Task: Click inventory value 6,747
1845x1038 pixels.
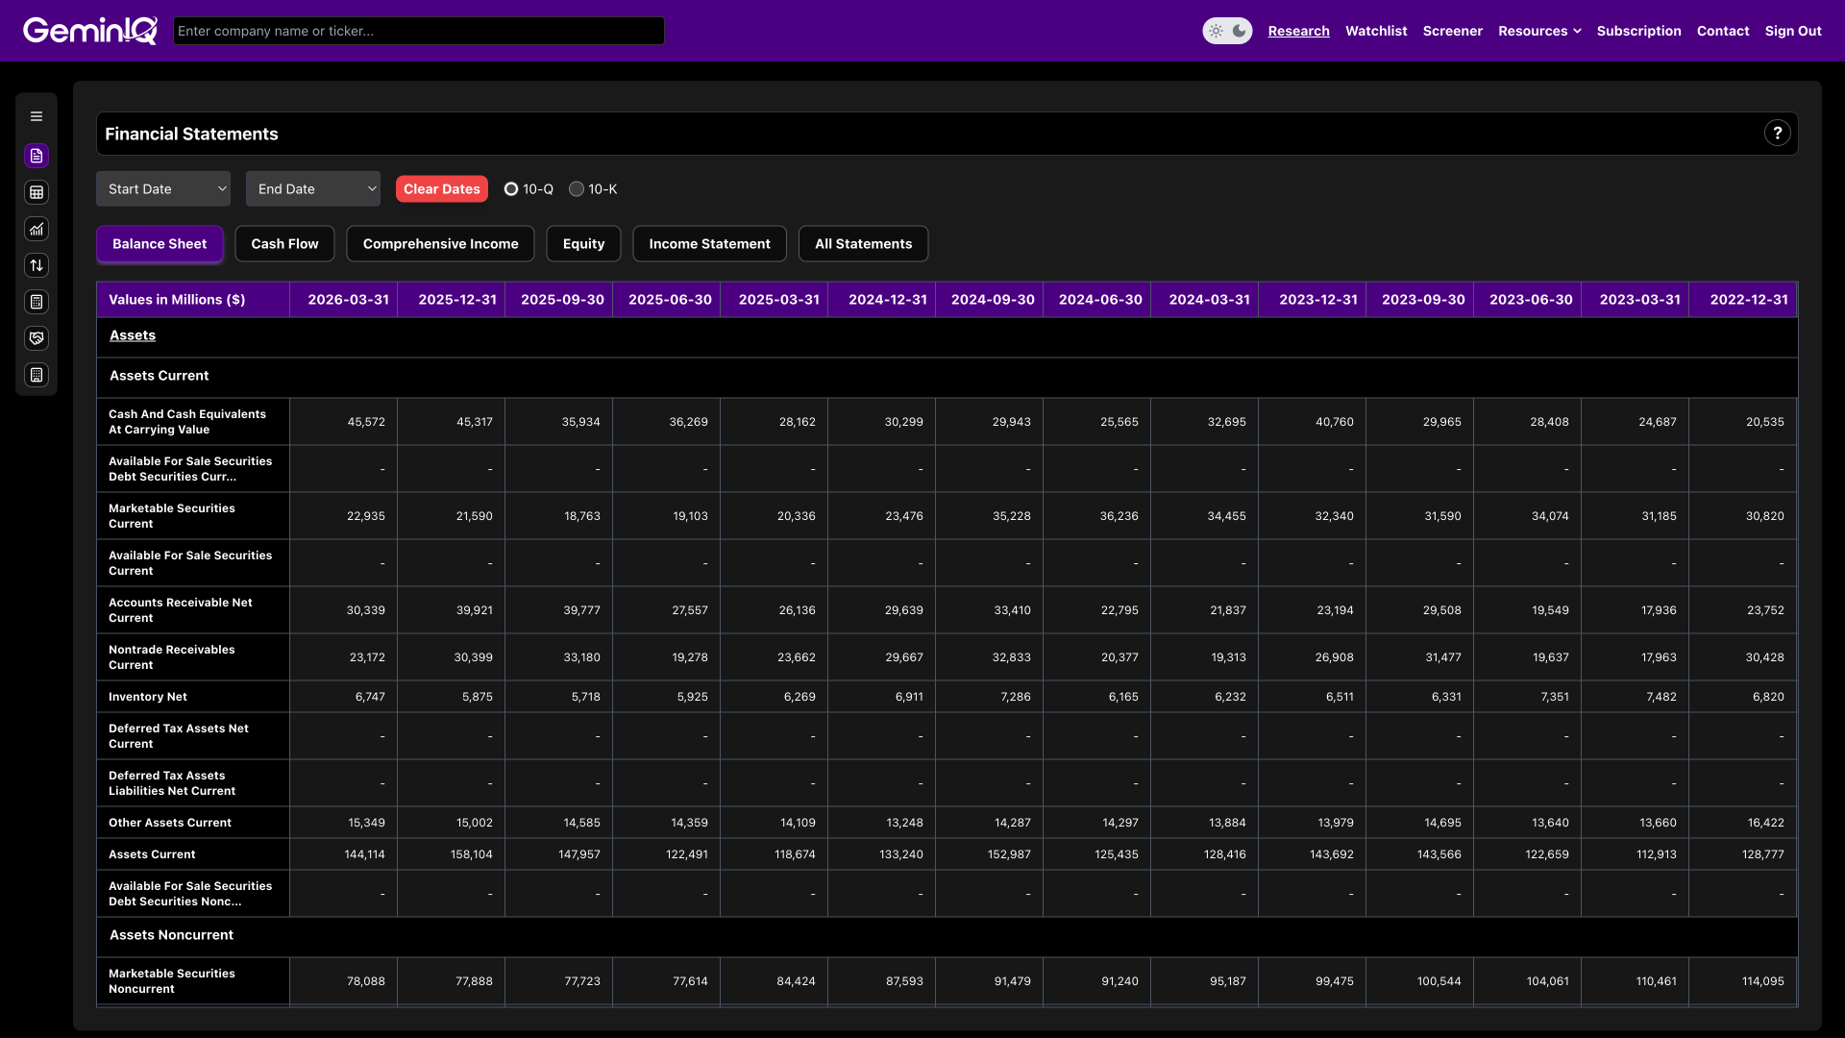Action: (370, 697)
